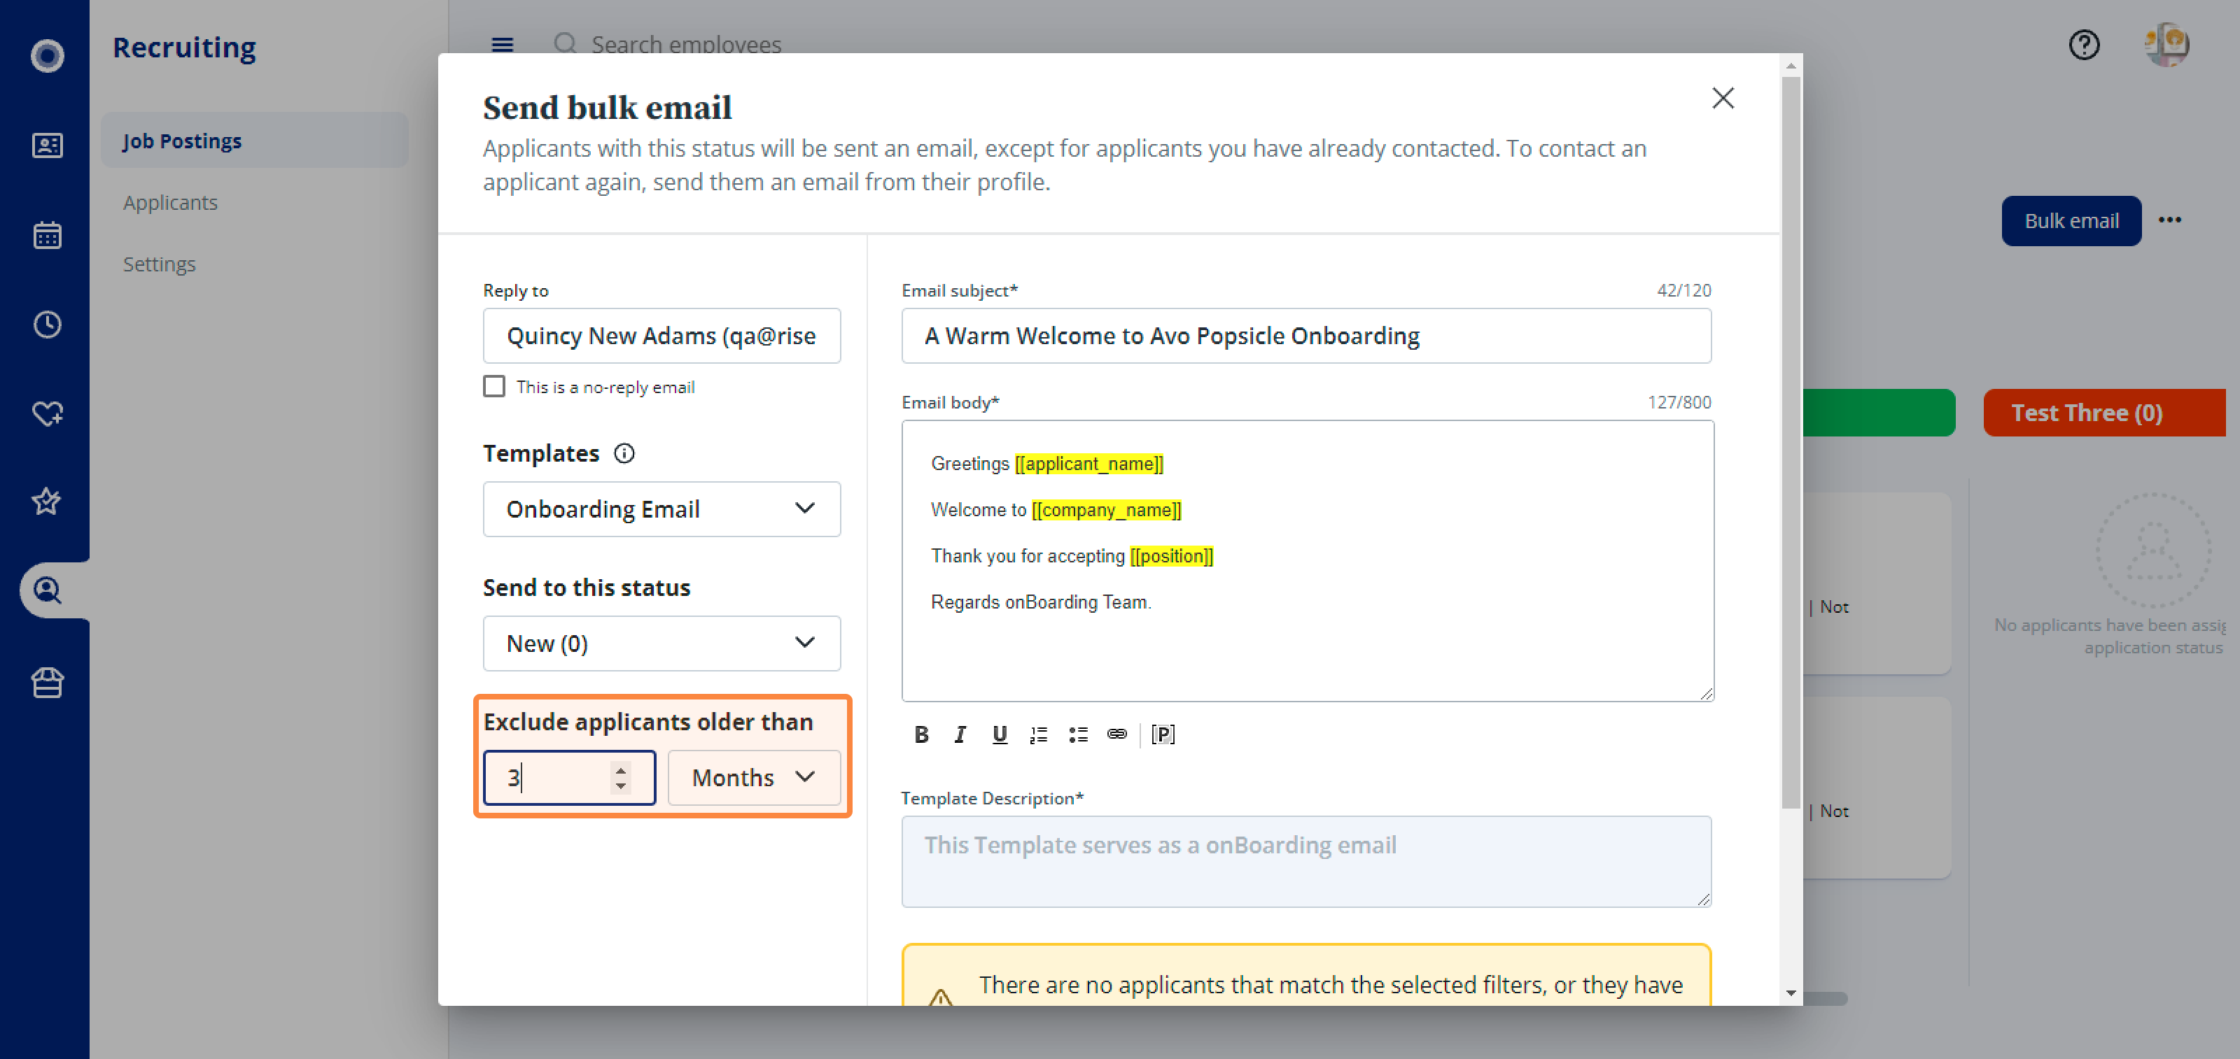Image resolution: width=2240 pixels, height=1059 pixels.
Task: Click the 'Send bulk email' title
Action: pyautogui.click(x=607, y=108)
